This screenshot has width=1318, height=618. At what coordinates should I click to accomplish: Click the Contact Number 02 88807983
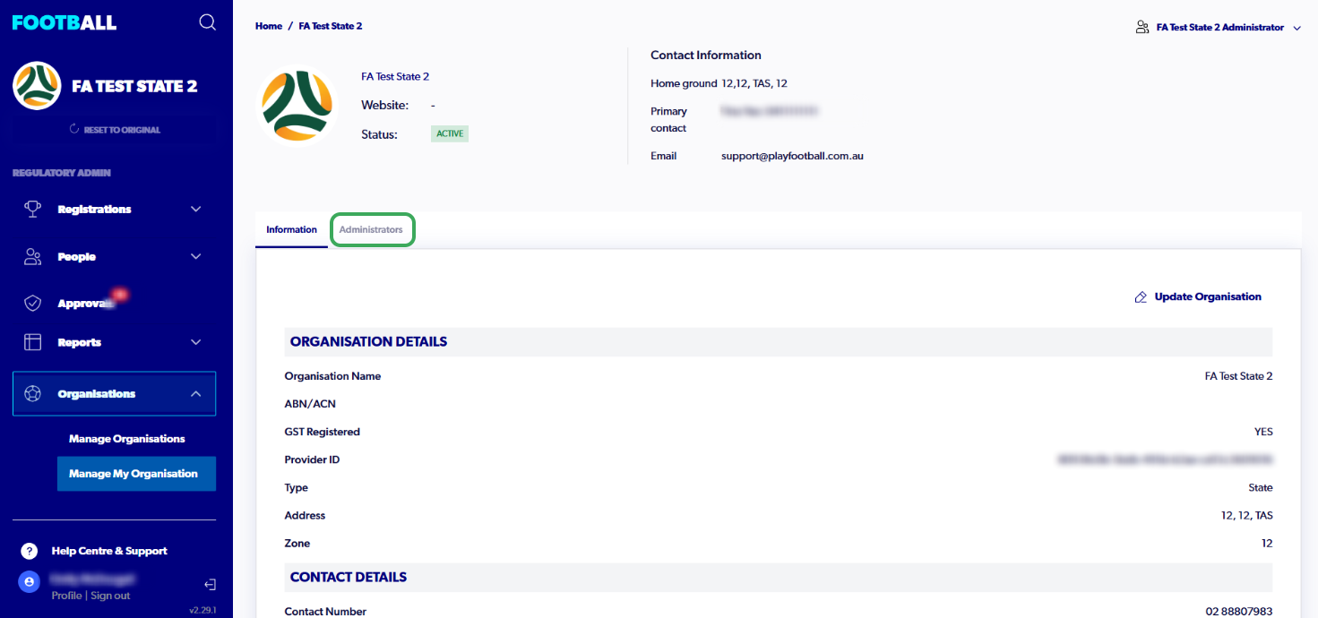point(1239,612)
